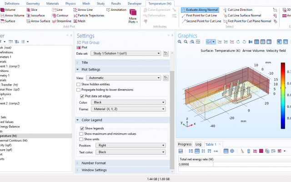Add an Isosurface plot
Image resolution: width=291 pixels, height=182 pixels.
tap(35, 15)
